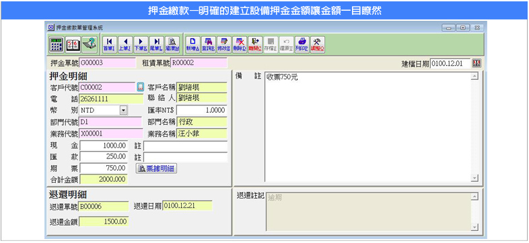Click the 匯率NT$ field 1.0000

point(202,110)
